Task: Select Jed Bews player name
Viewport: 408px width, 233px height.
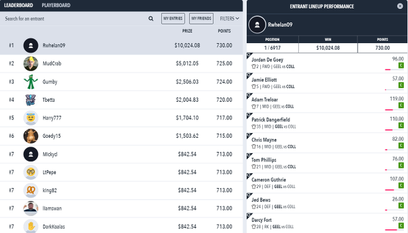Action: tap(261, 200)
